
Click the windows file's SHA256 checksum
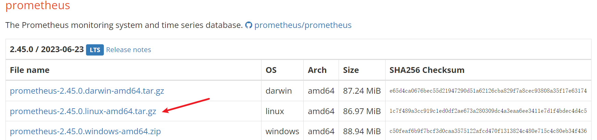(488, 131)
